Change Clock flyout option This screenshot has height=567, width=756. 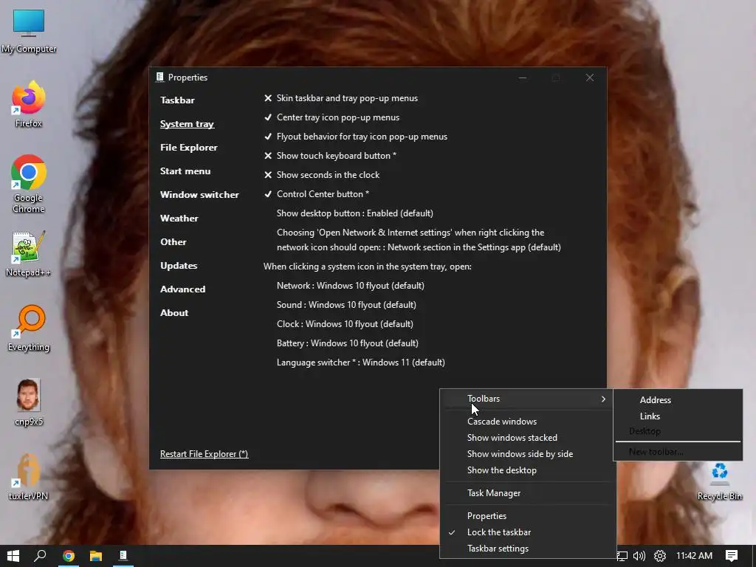coord(345,325)
